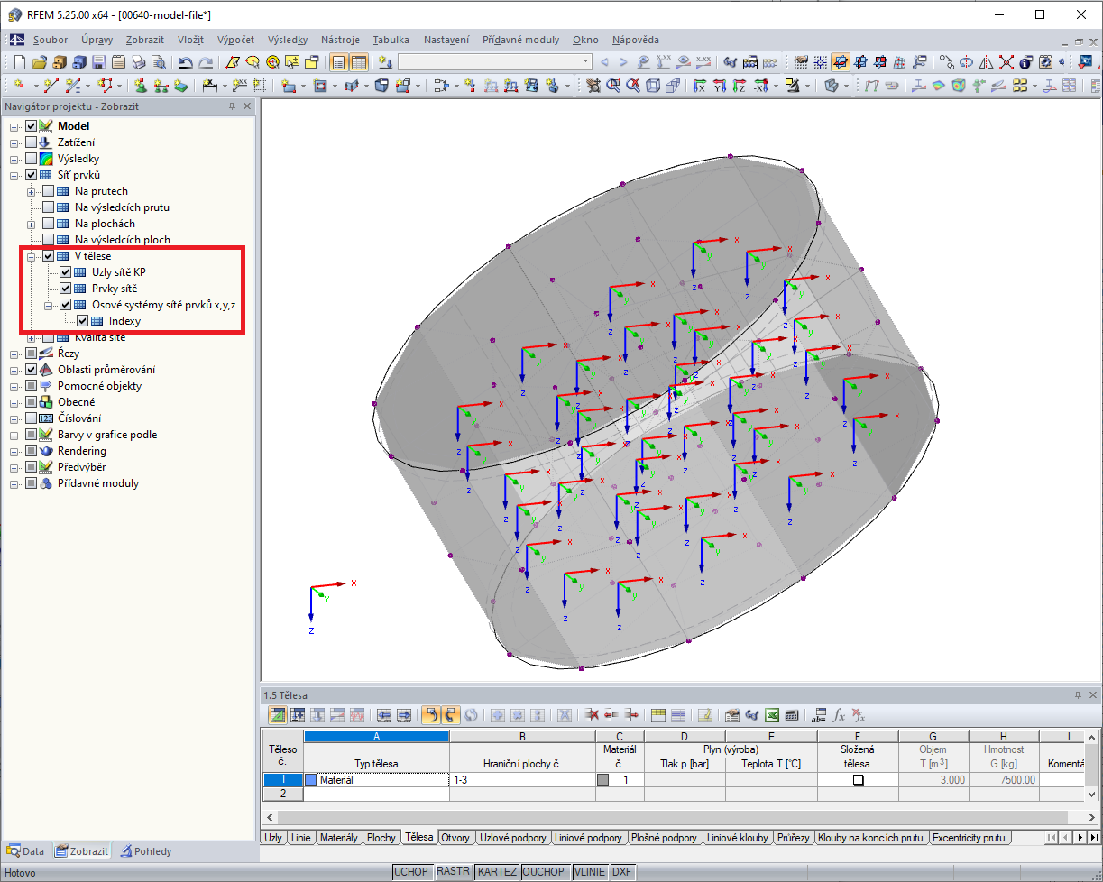
Task: Export table to Excel icon
Action: [x=771, y=715]
